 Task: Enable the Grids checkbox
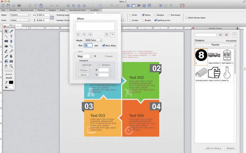pyautogui.click(x=130, y=15)
